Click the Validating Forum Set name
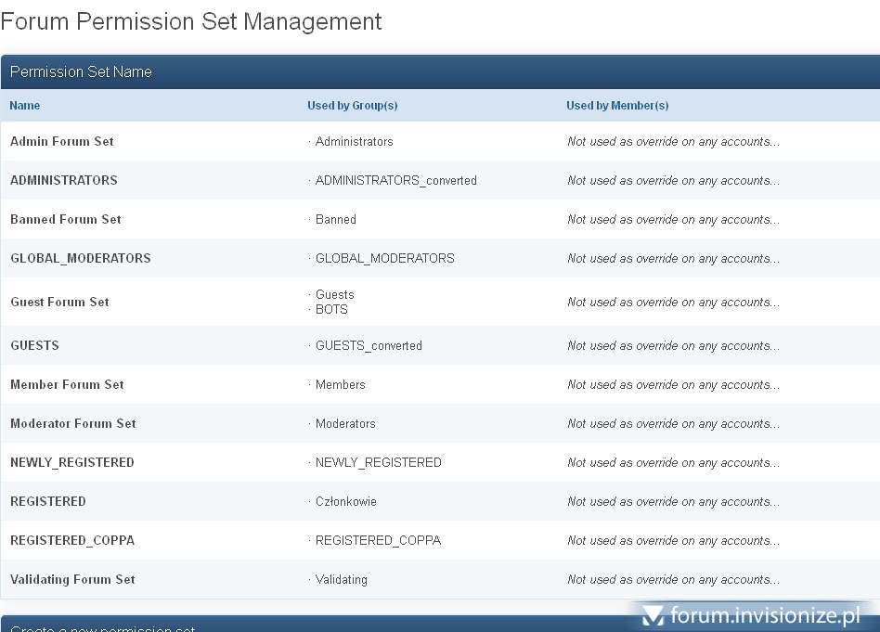 72,580
